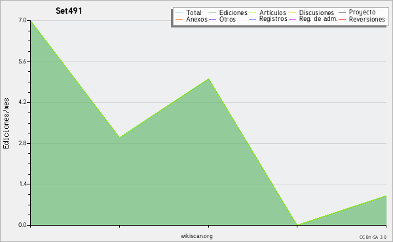Click the 2.8 y-axis value

pyautogui.click(x=22, y=143)
